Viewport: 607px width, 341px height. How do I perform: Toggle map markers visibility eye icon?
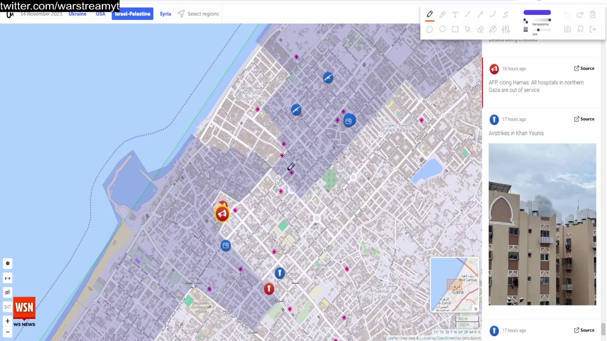pos(8,292)
